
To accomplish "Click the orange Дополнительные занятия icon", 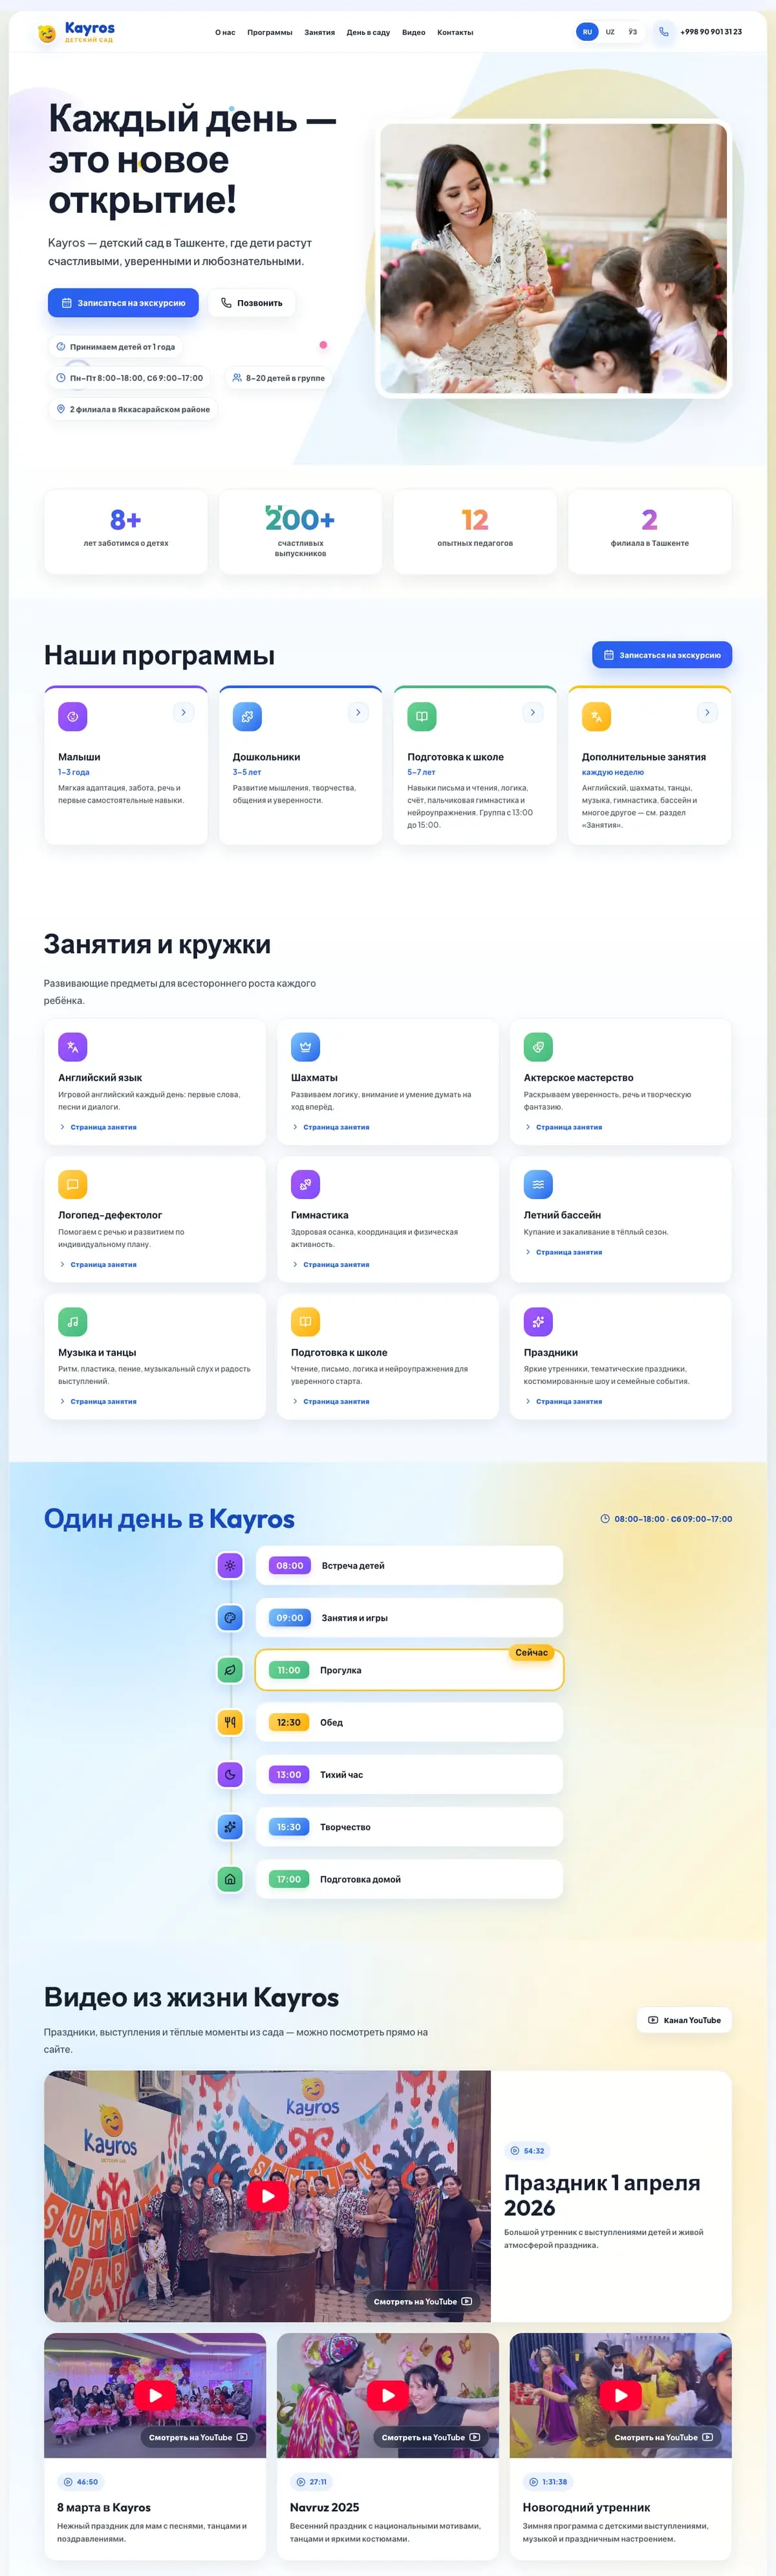I will 596,716.
